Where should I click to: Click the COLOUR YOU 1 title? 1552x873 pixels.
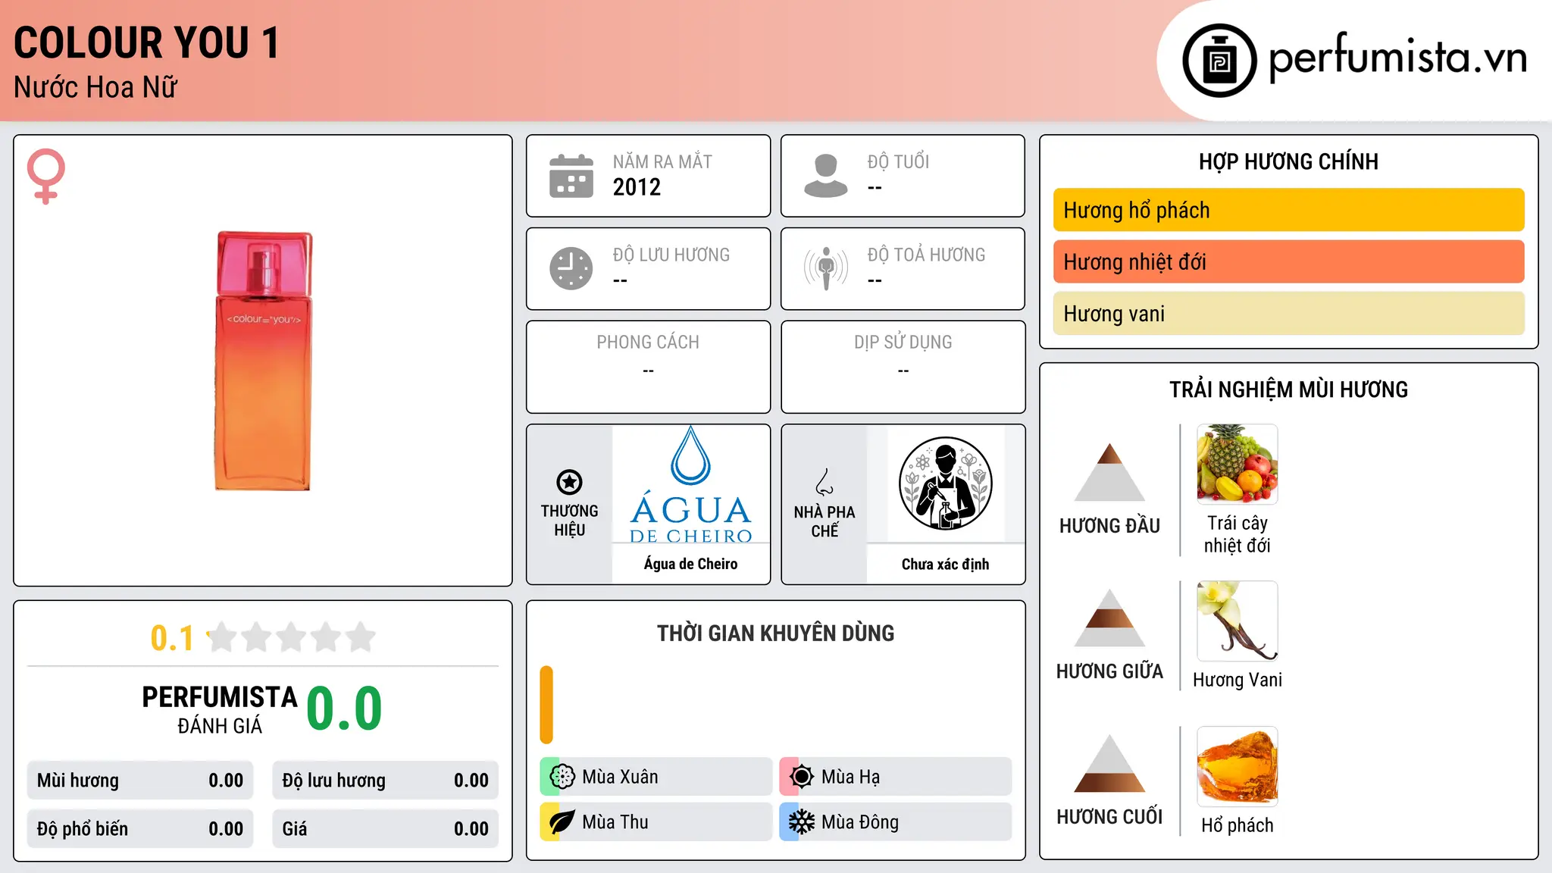tap(147, 43)
